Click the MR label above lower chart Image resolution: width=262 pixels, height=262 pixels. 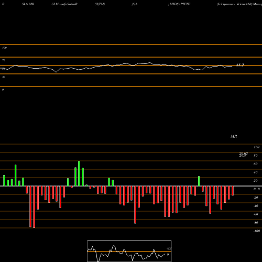point(234,136)
